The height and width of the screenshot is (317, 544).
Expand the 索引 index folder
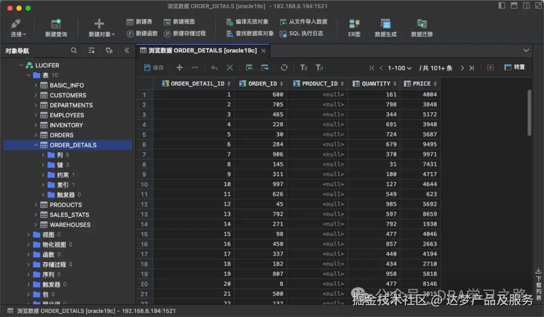click(x=43, y=185)
